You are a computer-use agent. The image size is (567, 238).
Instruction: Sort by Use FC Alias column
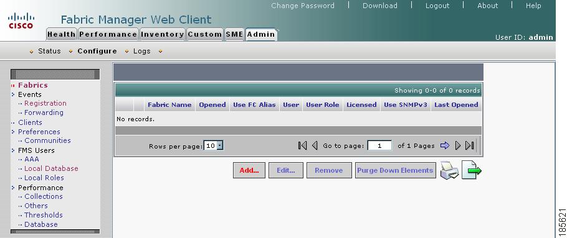coord(254,105)
